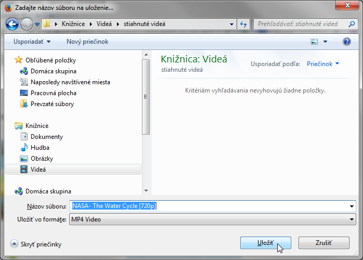Click the navigation pane scrollbar thumb
The height and width of the screenshot is (260, 363).
146,97
